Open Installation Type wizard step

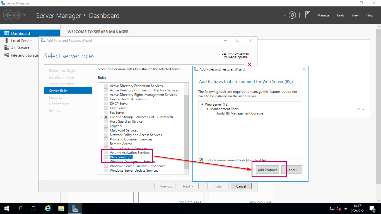[x=61, y=77]
